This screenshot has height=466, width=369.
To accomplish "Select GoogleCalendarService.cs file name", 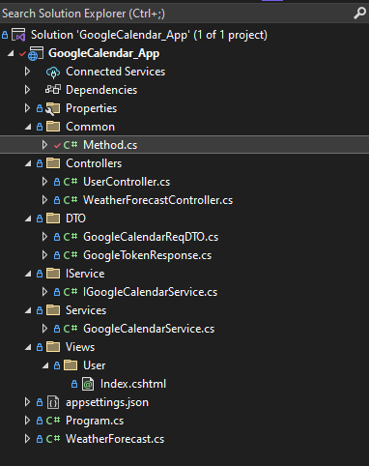I will click(x=149, y=329).
